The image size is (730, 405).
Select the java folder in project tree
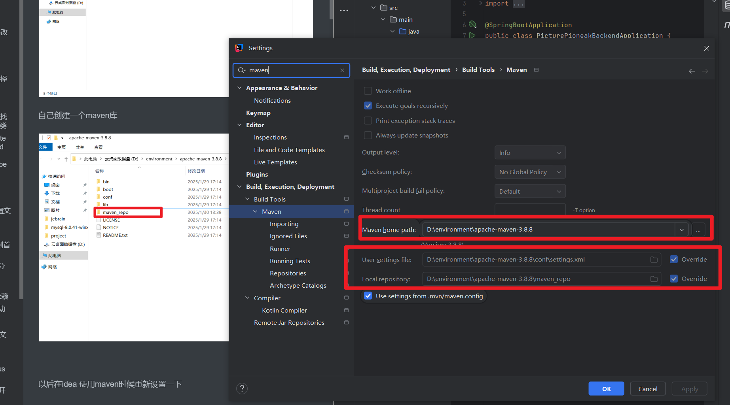(409, 32)
